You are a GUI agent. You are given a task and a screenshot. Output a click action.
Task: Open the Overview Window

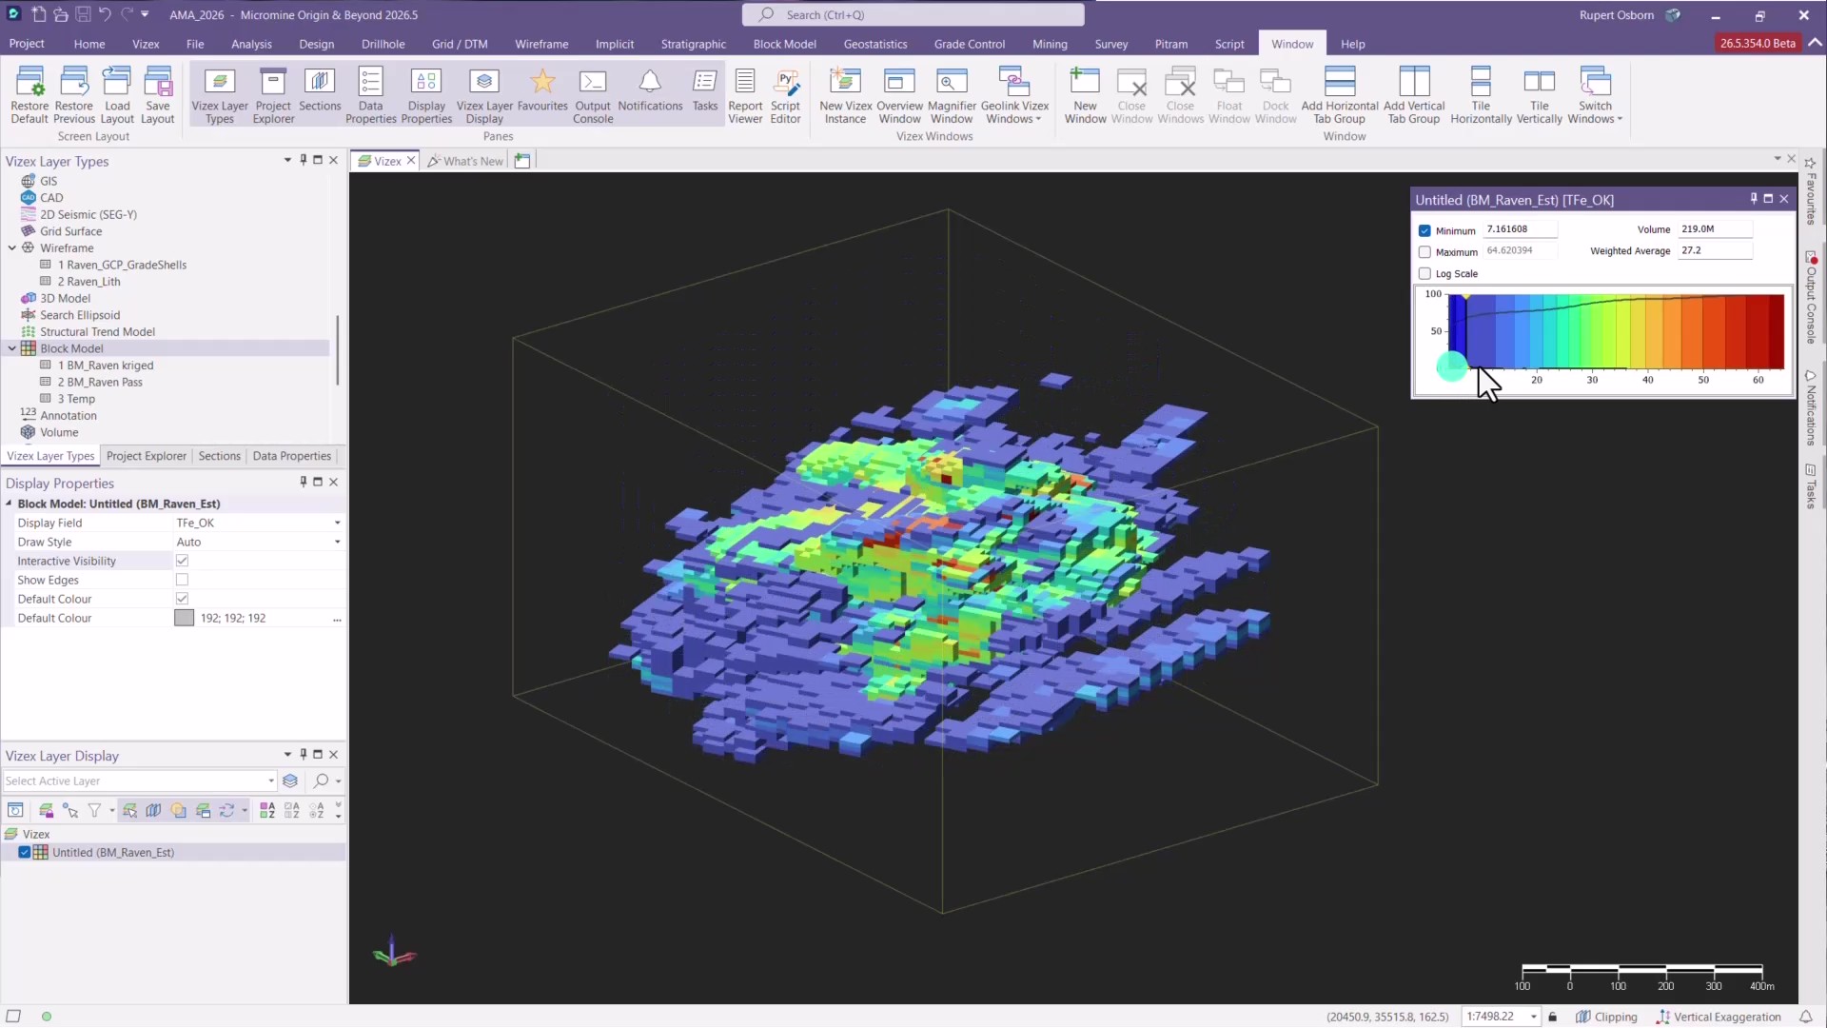(900, 94)
